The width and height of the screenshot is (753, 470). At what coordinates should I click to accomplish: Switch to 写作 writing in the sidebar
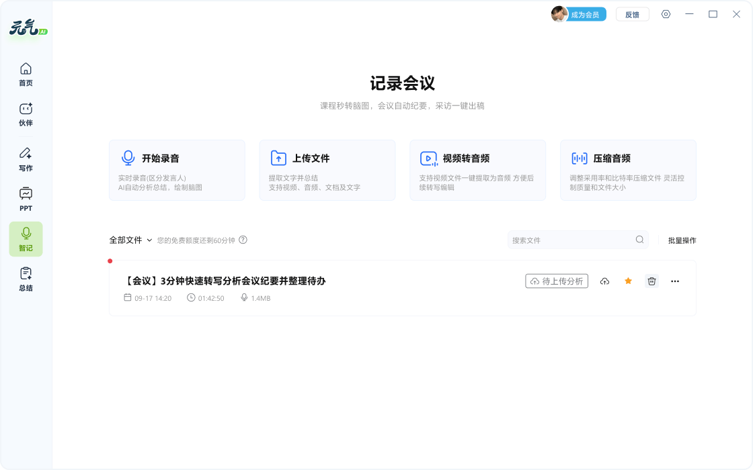[x=26, y=159]
